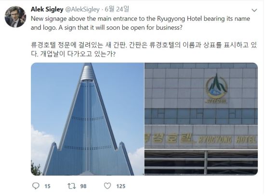Click the golden Korean sign letters in photo
Viewport: 265px width, 196px height.
click(x=169, y=138)
